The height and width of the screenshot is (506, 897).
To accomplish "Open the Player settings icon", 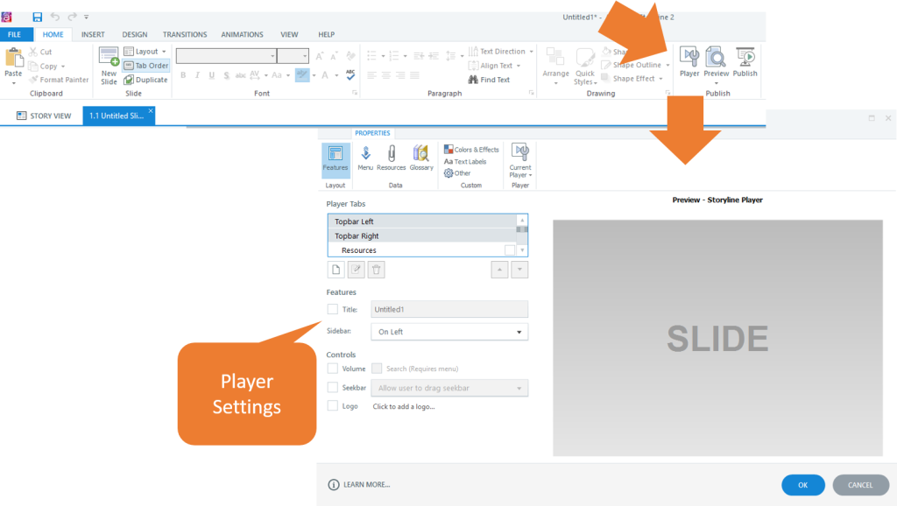I will click(x=689, y=62).
